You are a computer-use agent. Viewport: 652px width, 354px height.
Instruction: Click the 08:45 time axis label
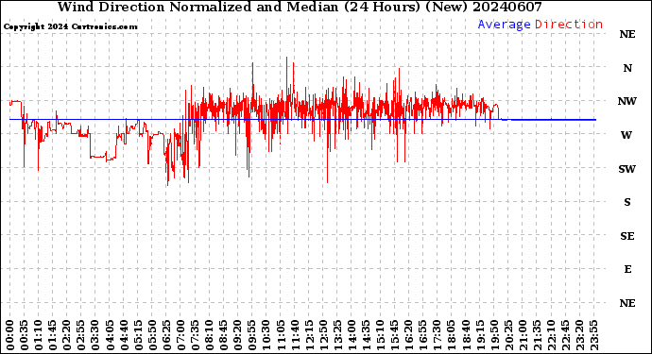click(223, 335)
